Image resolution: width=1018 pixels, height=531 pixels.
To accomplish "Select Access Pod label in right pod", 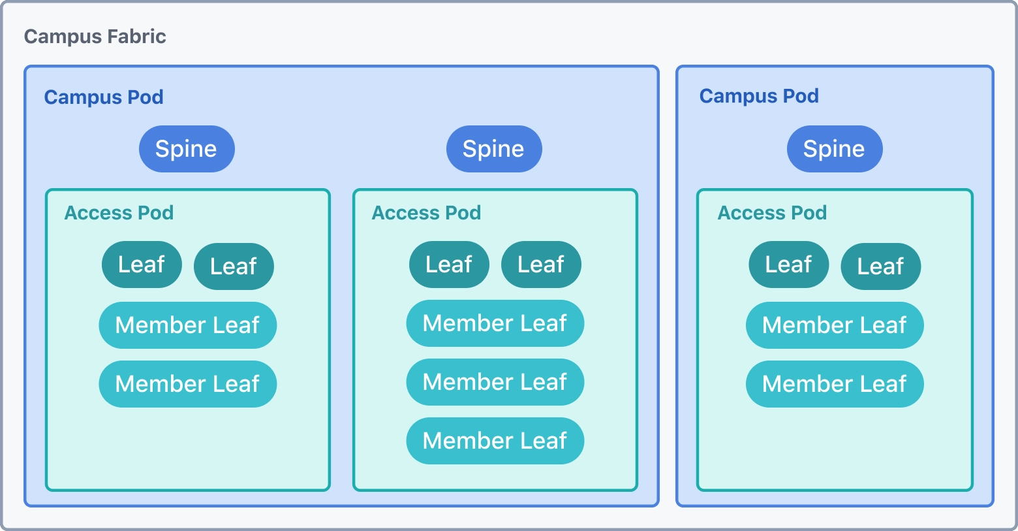I will pyautogui.click(x=772, y=212).
